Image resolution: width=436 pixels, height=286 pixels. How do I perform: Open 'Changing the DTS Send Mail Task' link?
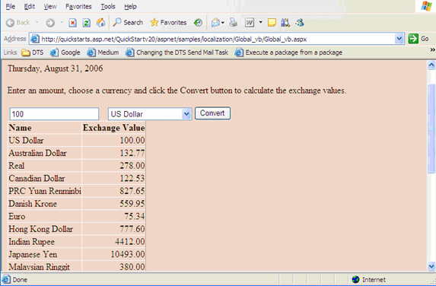pos(177,52)
